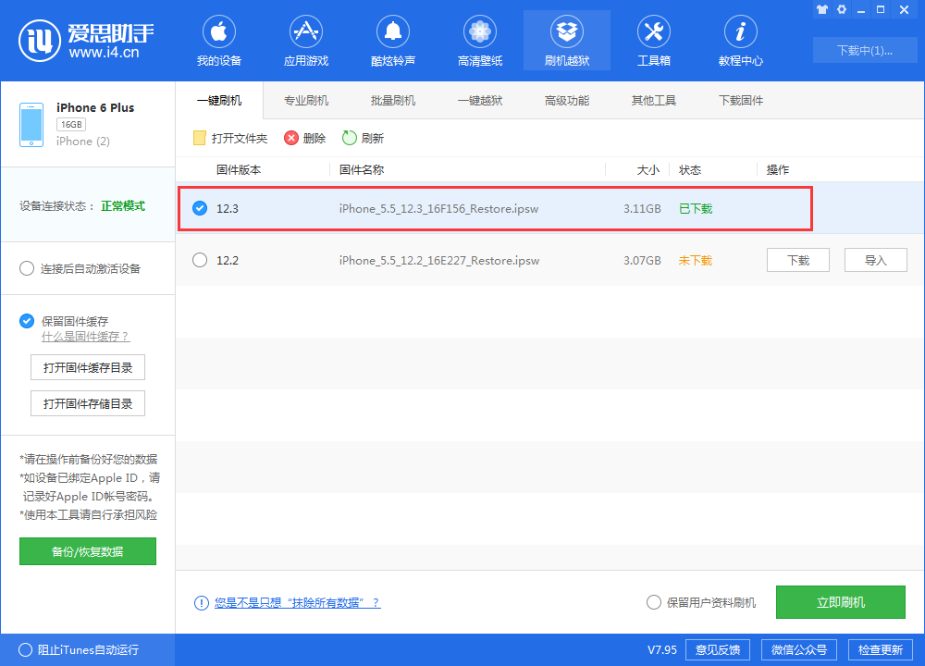This screenshot has height=666, width=925.
Task: Start flashing with 立即刷机
Action: 840,602
